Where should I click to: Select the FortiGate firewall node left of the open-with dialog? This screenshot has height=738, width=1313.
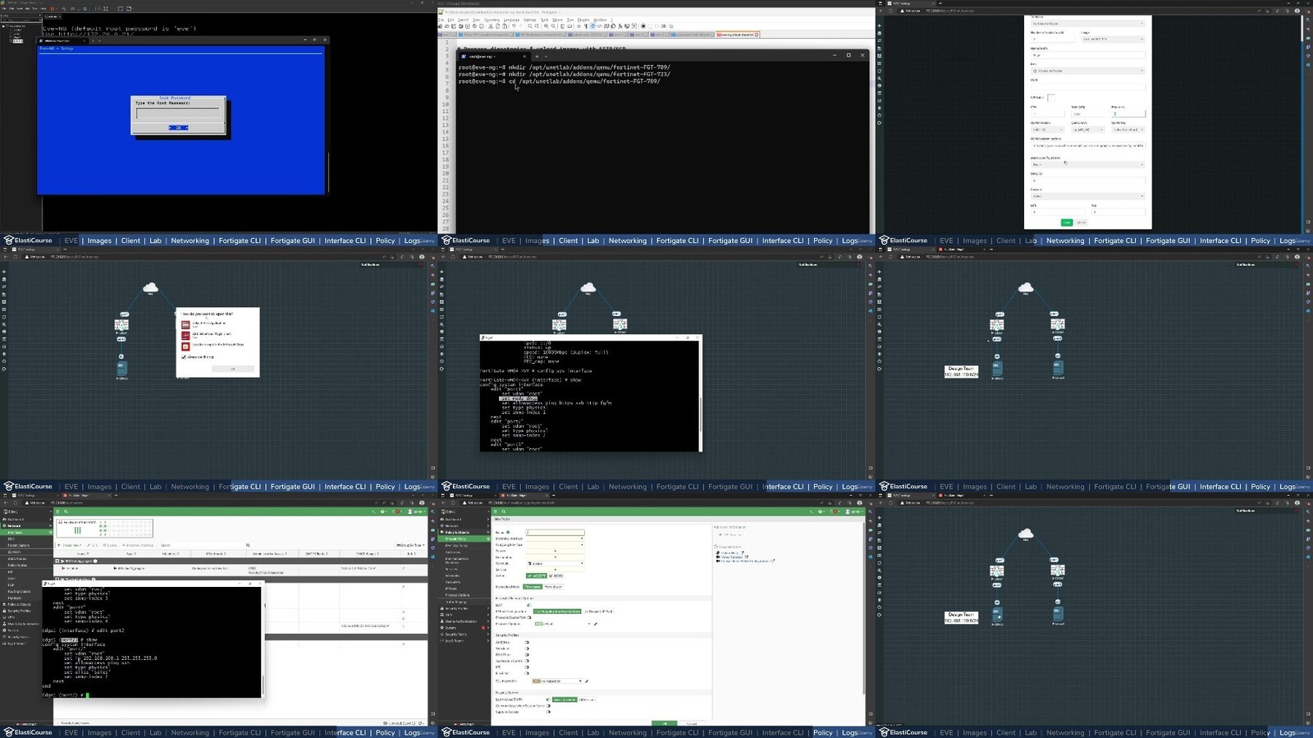pos(121,325)
